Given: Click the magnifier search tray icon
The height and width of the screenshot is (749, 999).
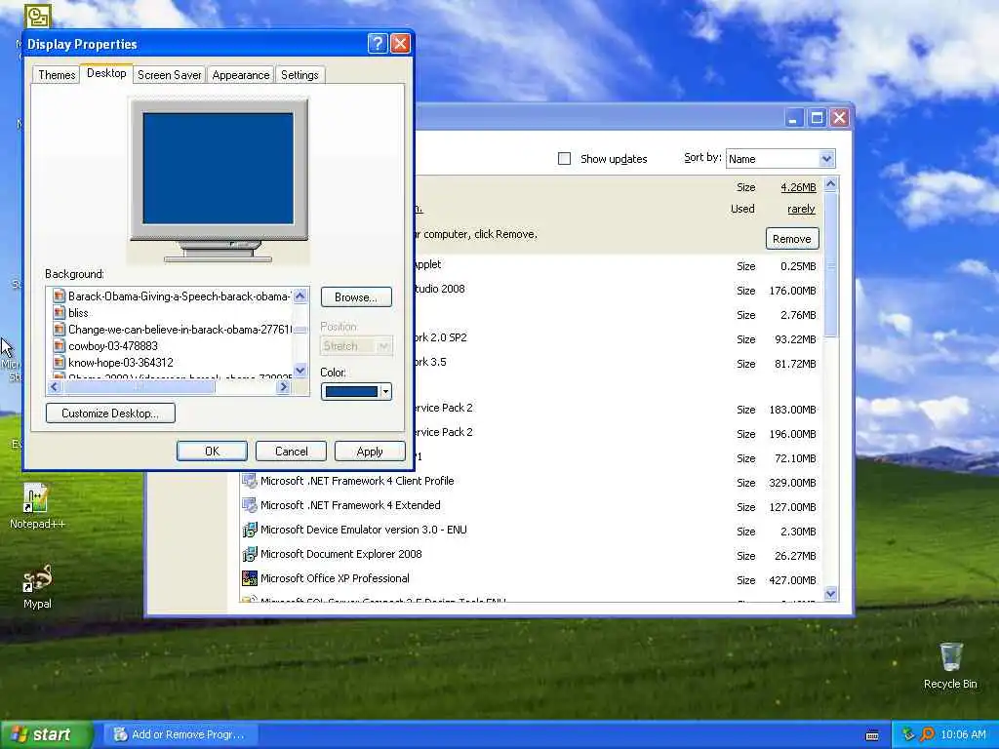Looking at the screenshot, I should click(927, 734).
